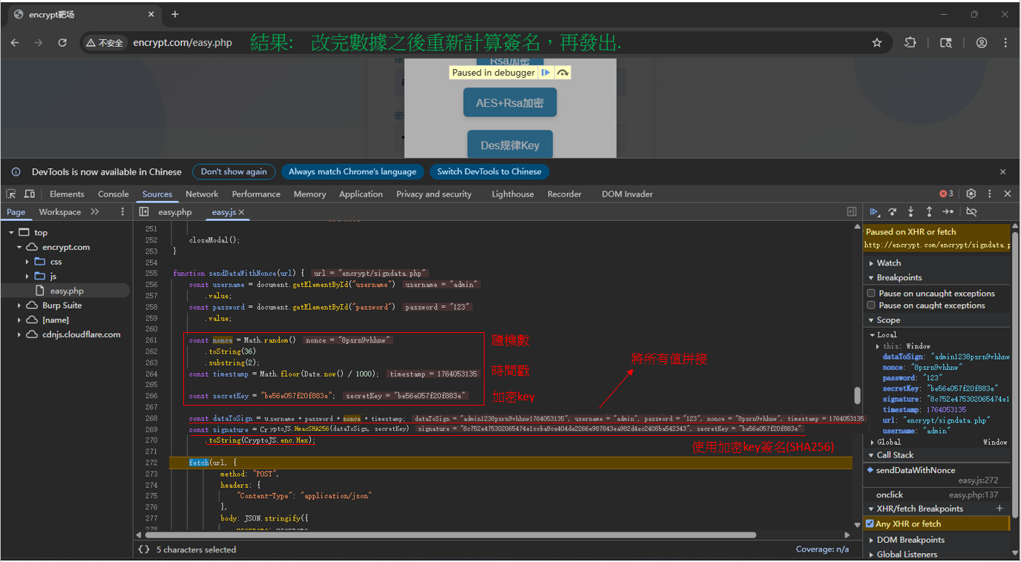
Task: Bookmark this page star icon
Action: click(x=877, y=43)
